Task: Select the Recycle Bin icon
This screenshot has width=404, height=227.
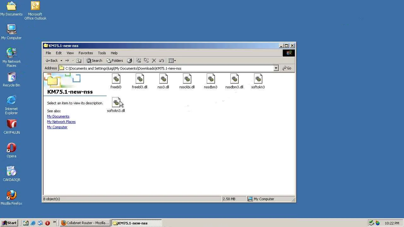Action: tap(11, 79)
